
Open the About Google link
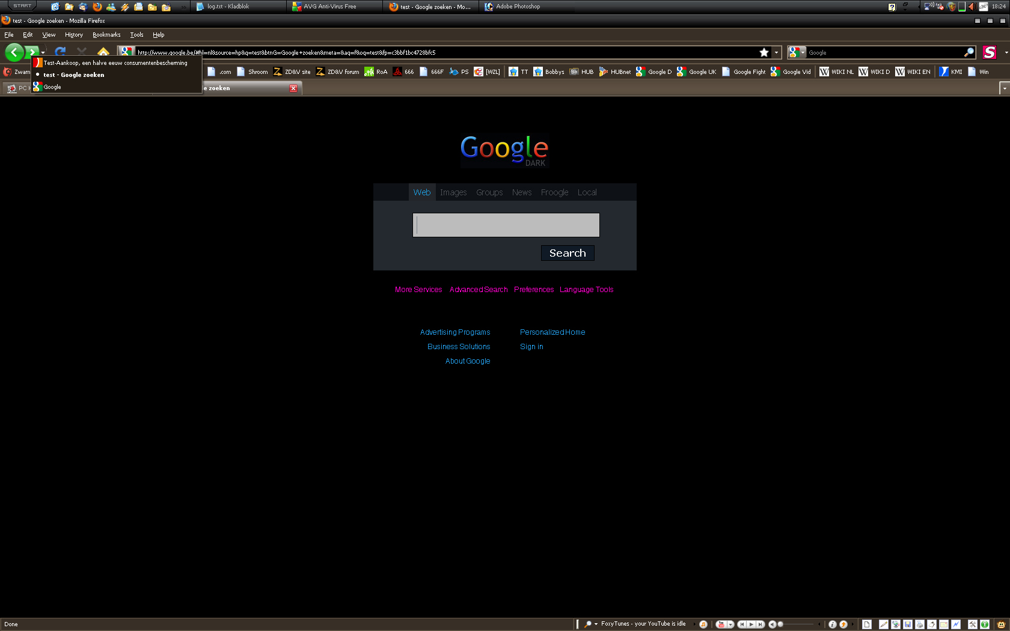click(468, 361)
